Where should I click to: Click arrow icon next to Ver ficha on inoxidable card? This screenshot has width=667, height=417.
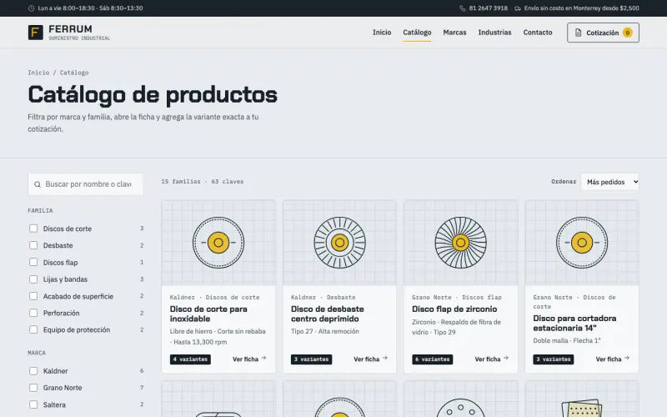pos(263,359)
